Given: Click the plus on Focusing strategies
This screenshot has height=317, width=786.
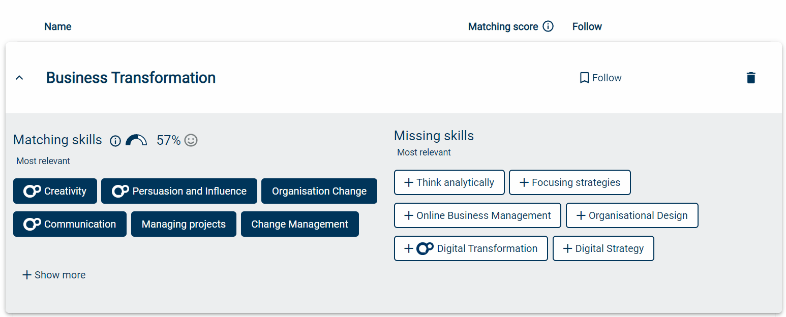Looking at the screenshot, I should coord(523,182).
